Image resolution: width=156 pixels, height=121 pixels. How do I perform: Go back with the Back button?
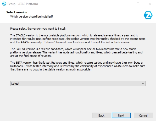pyautogui.click(x=102, y=115)
